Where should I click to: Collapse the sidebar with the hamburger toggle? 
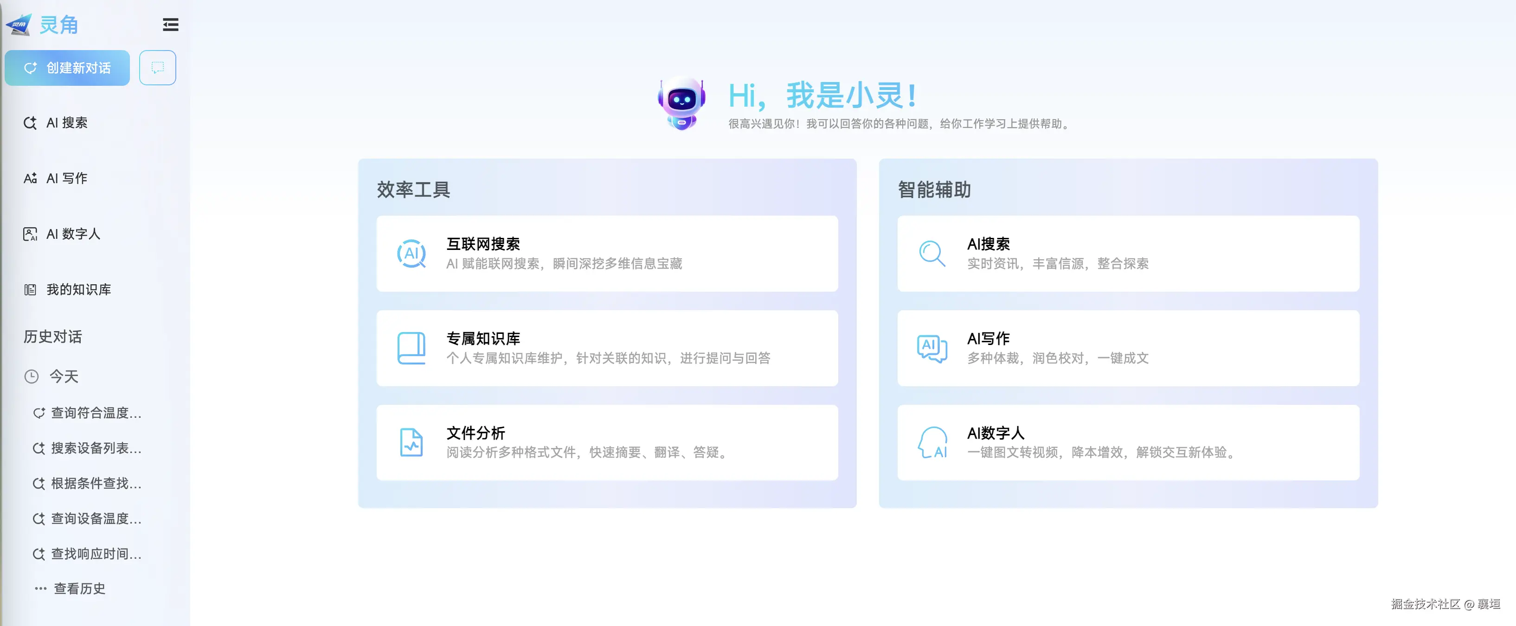170,25
